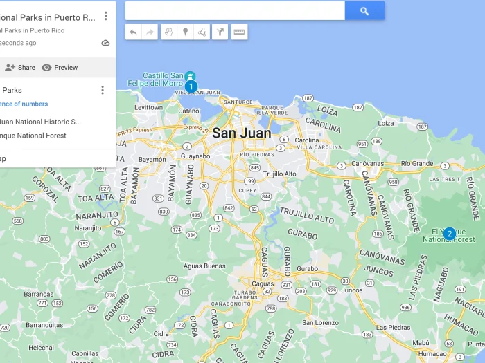Screen dimensions: 485x363
Task: Open Parks layer options menu
Action: (x=103, y=90)
